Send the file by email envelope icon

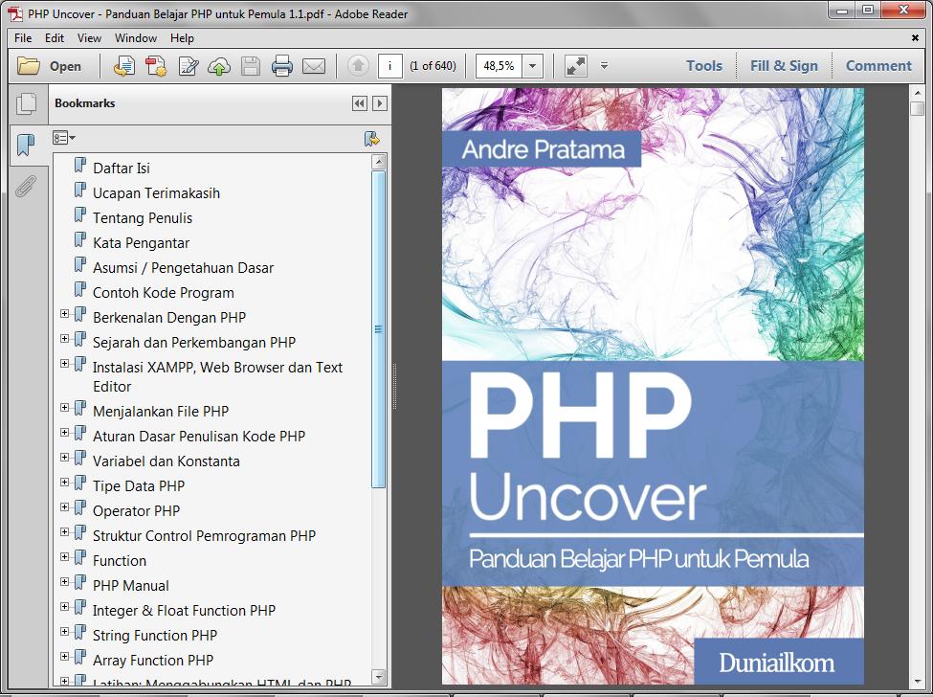click(314, 66)
